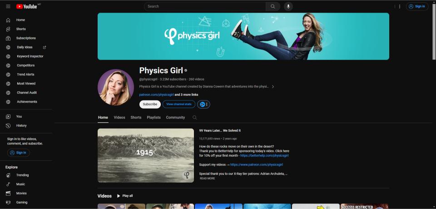
Task: Focus the Search input field
Action: 205,6
